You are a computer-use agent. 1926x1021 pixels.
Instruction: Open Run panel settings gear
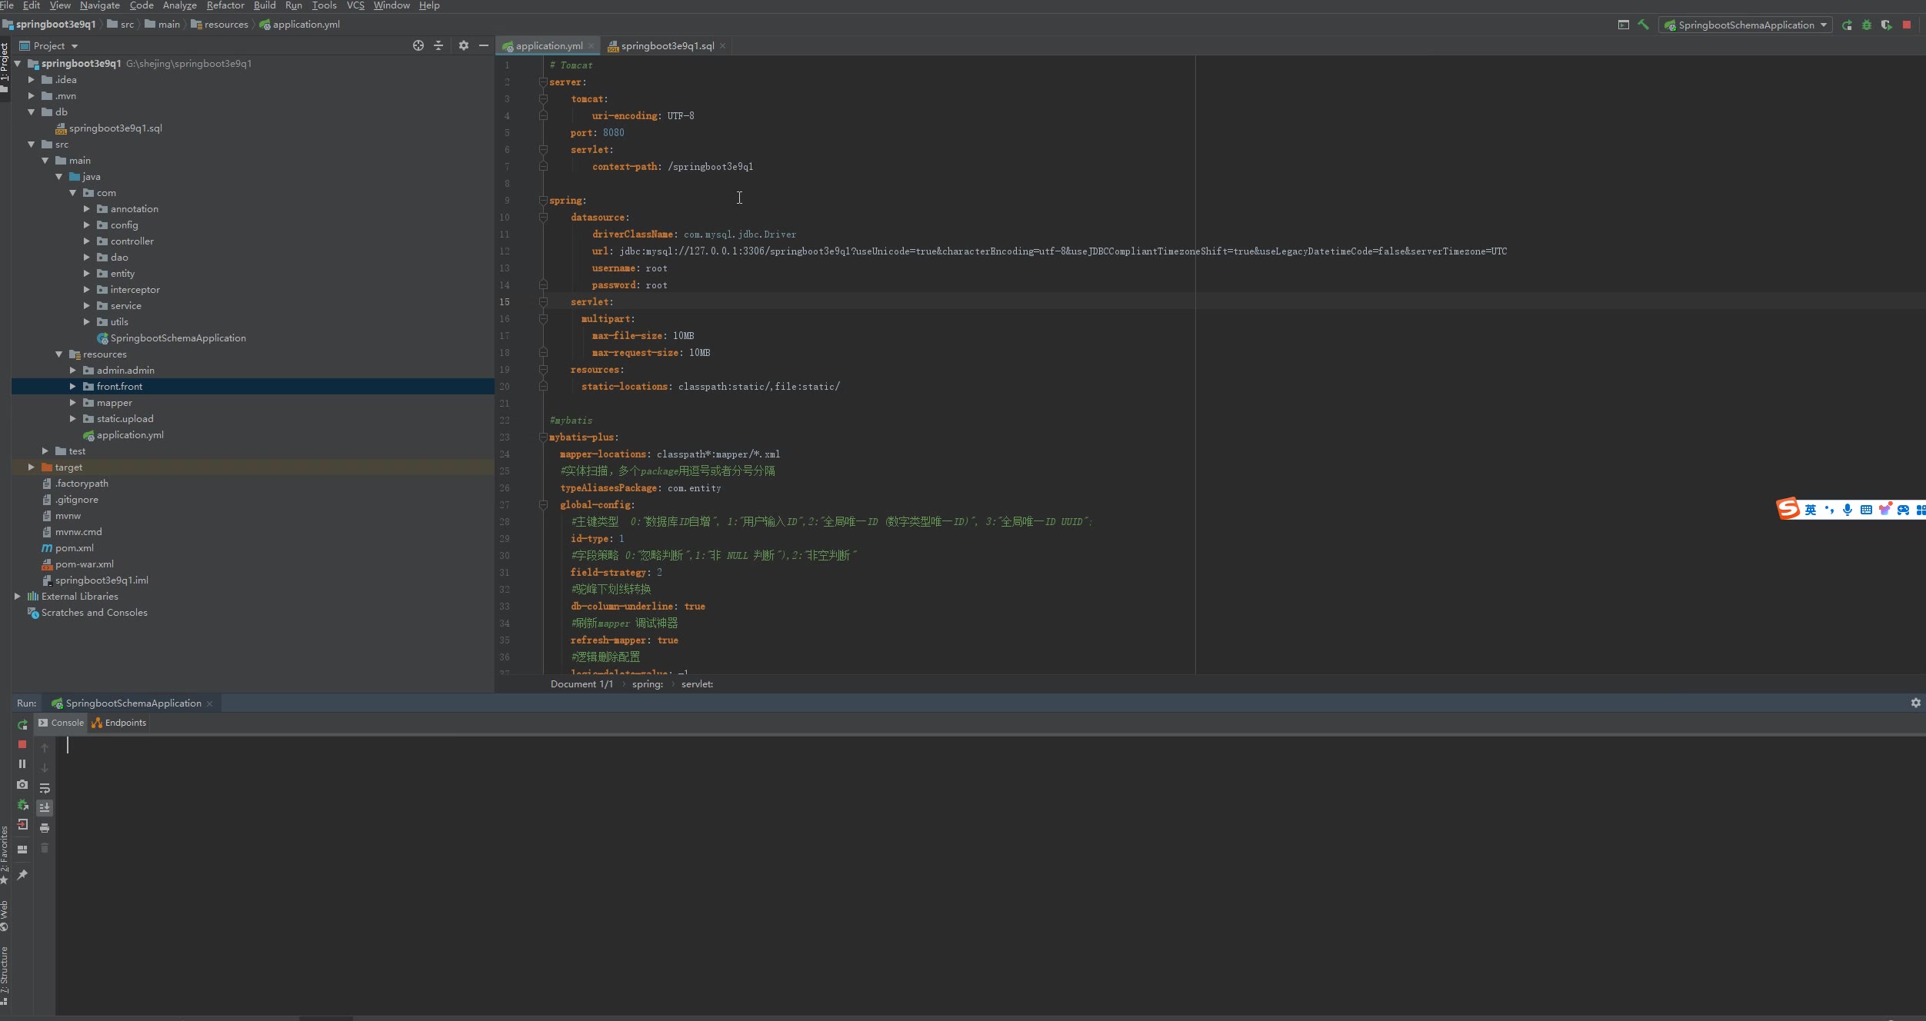(x=1916, y=703)
